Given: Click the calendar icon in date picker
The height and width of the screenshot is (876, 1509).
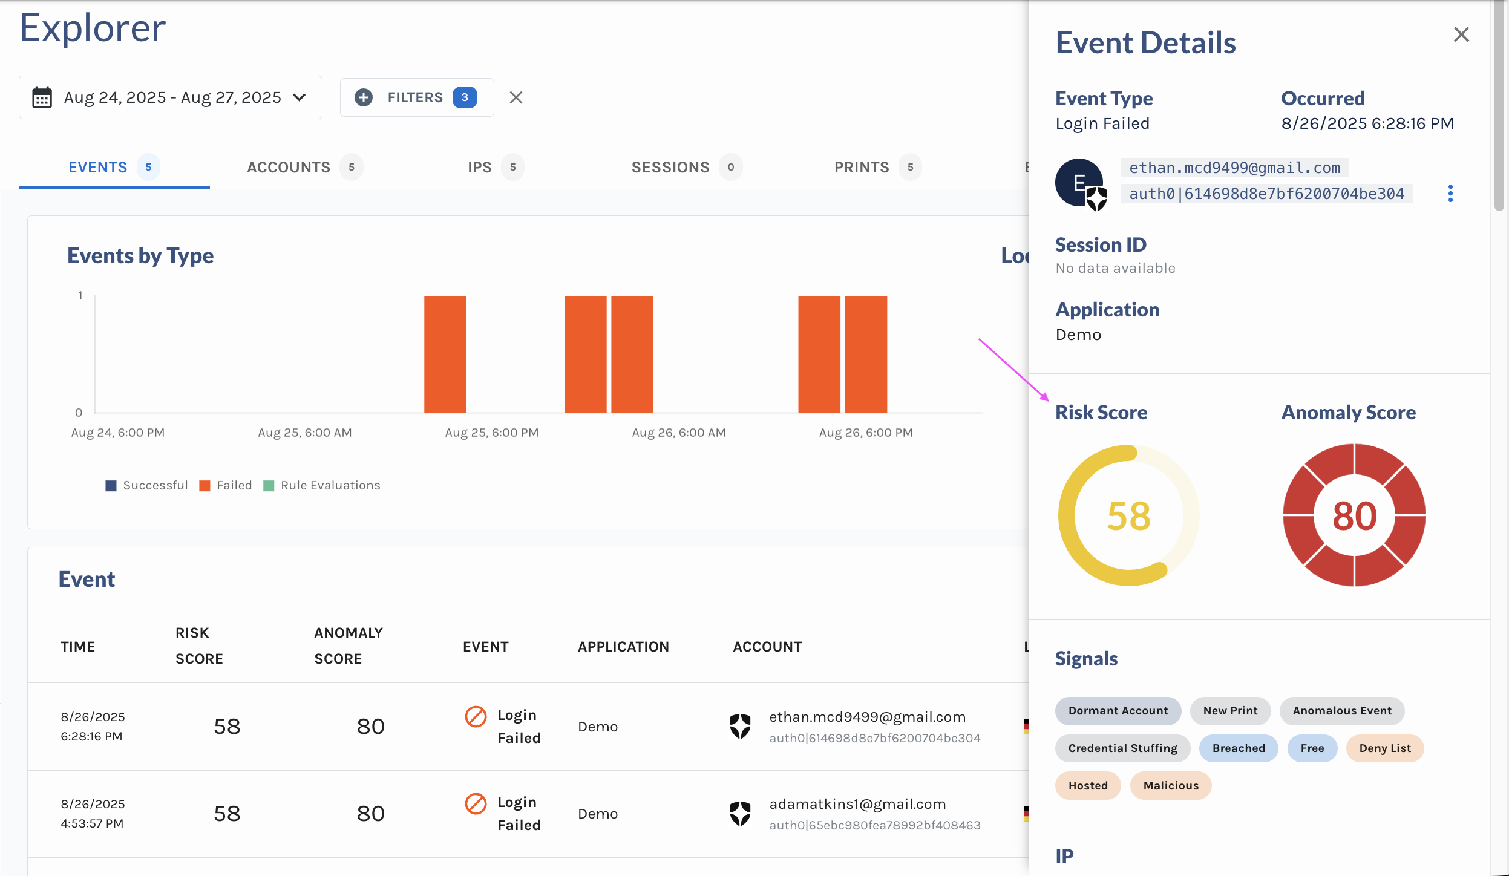Looking at the screenshot, I should 42,97.
